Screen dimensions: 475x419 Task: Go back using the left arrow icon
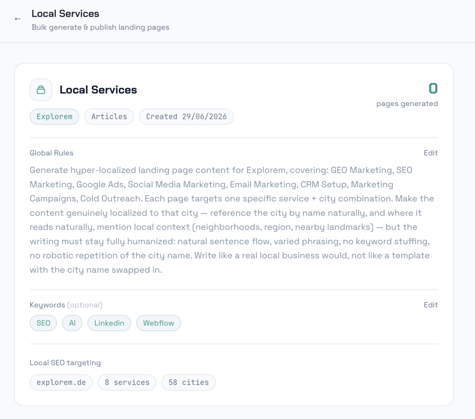point(18,19)
